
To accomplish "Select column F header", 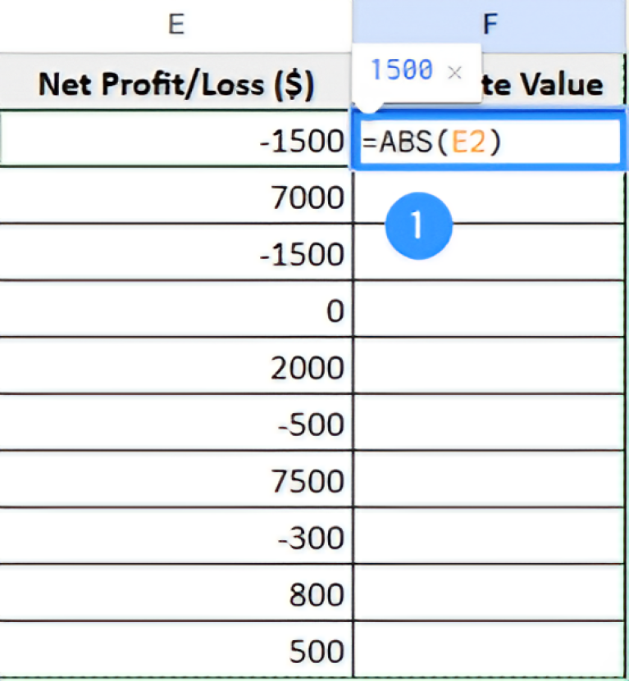I will coord(490,25).
